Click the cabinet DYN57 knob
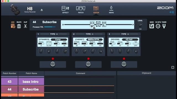Image resolution: width=177 pixels, height=99 pixels. 84,51
